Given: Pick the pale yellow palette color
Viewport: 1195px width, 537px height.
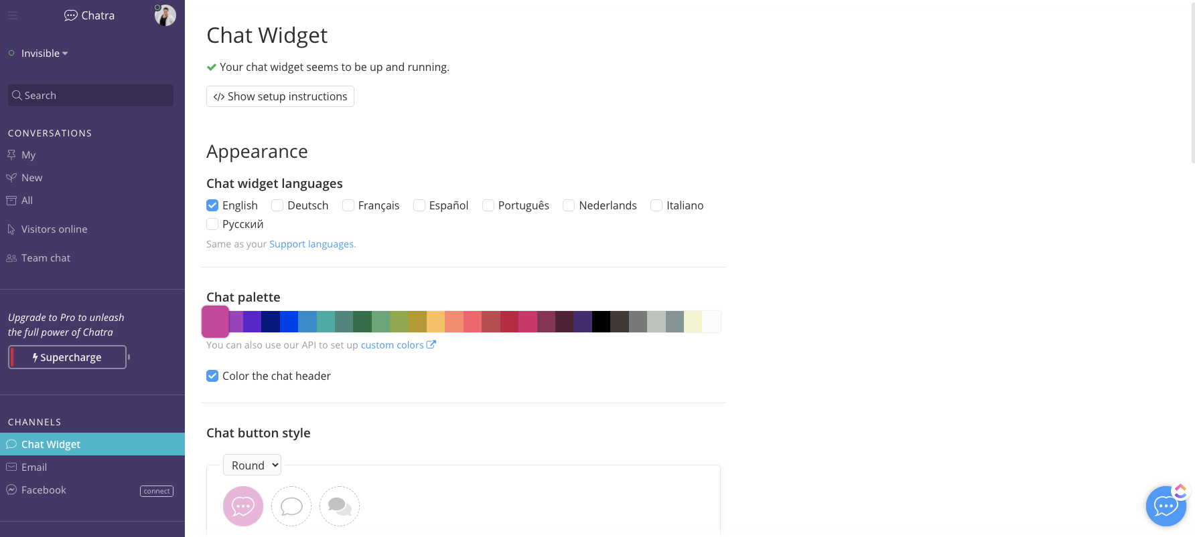Looking at the screenshot, I should [693, 322].
